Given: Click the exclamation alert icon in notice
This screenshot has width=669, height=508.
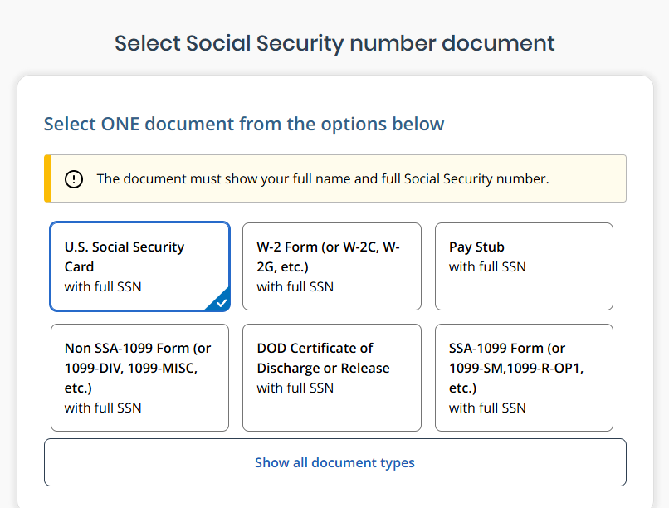Looking at the screenshot, I should pos(74,178).
